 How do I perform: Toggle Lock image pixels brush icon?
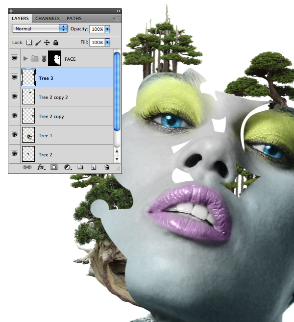click(38, 43)
